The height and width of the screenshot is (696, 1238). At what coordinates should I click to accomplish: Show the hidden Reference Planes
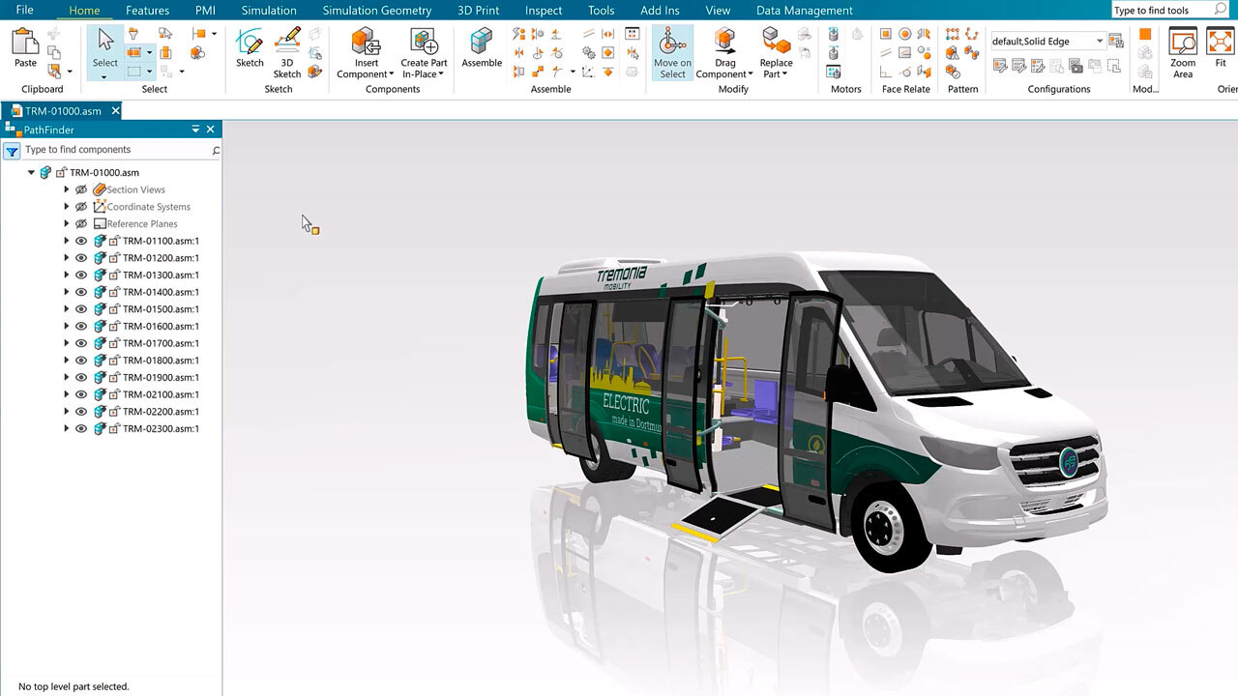(81, 224)
